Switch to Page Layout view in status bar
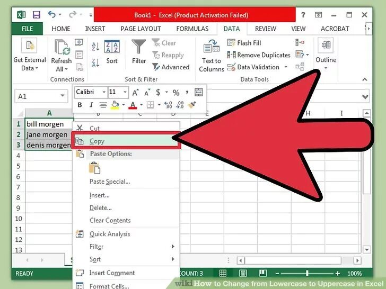 point(243,273)
